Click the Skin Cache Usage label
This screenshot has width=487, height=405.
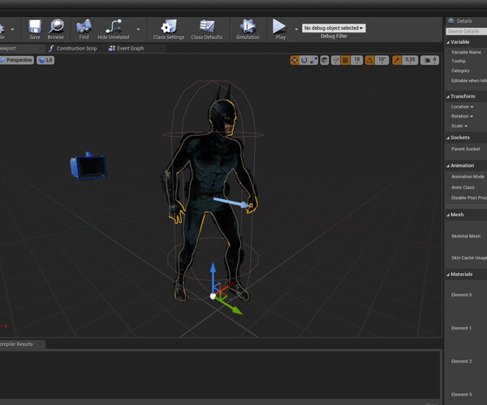coord(469,258)
